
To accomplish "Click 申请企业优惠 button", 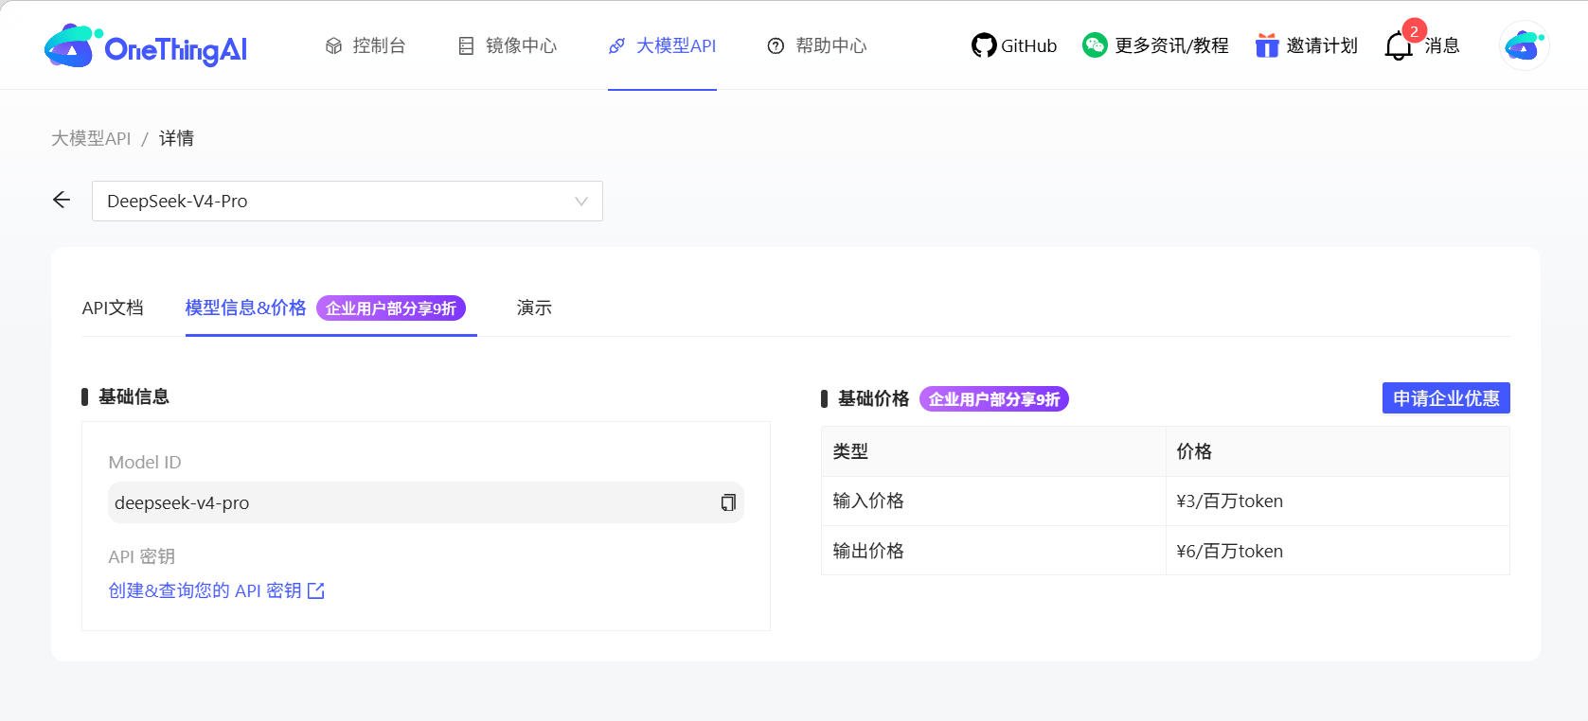I will click(1446, 398).
